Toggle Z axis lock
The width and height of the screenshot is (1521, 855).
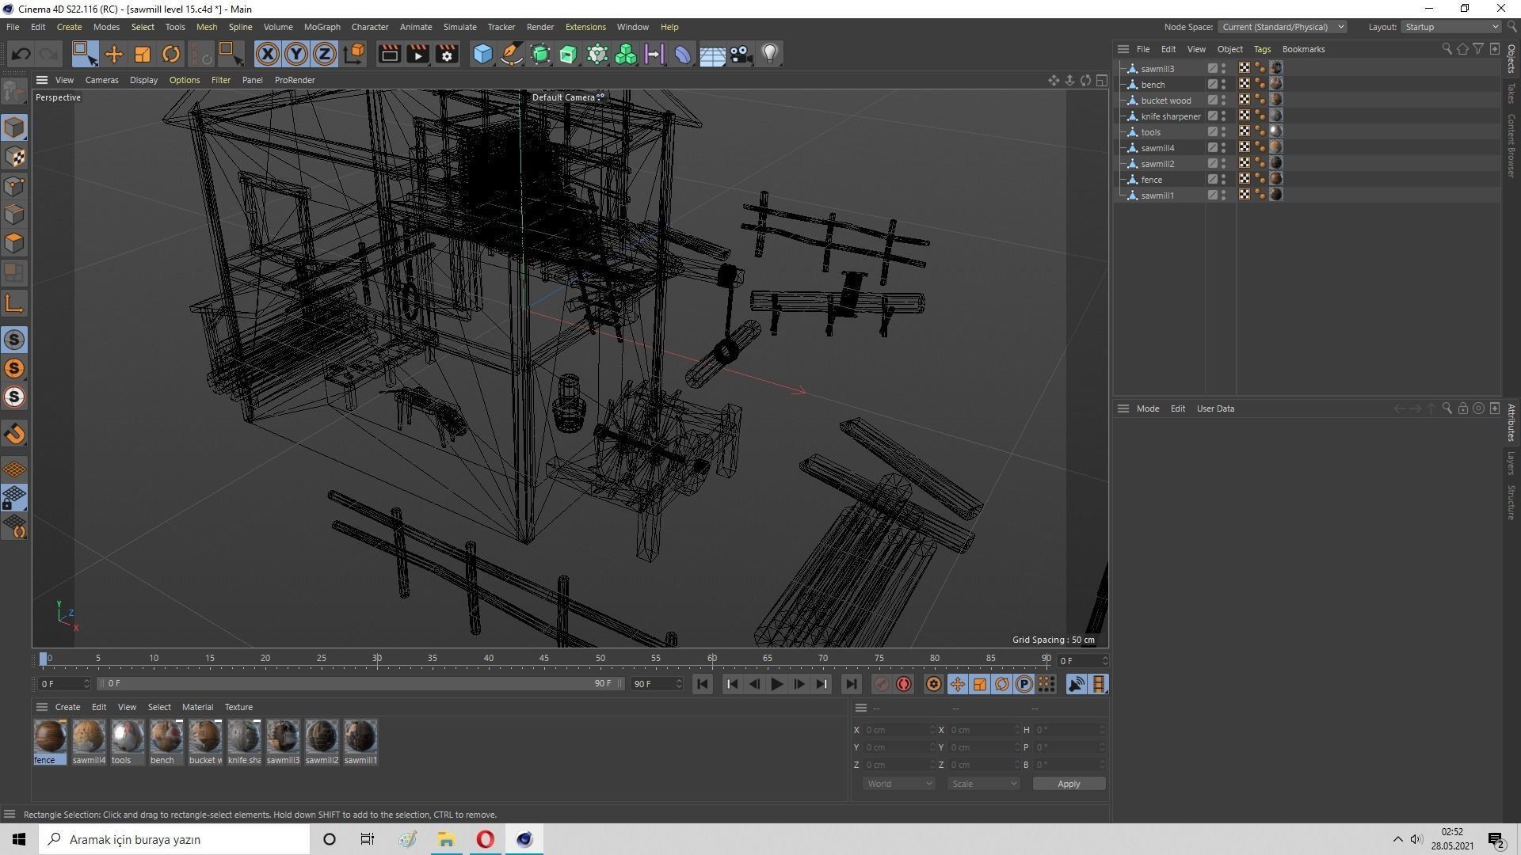325,54
